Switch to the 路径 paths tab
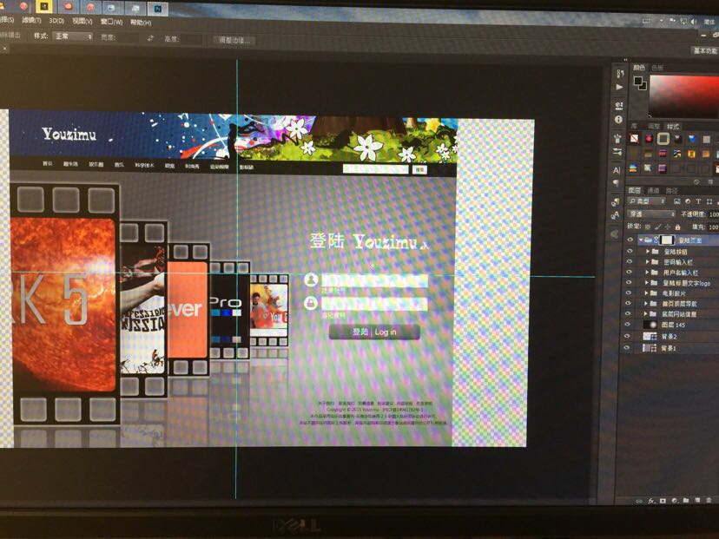Viewport: 719px width, 539px height. (x=672, y=190)
